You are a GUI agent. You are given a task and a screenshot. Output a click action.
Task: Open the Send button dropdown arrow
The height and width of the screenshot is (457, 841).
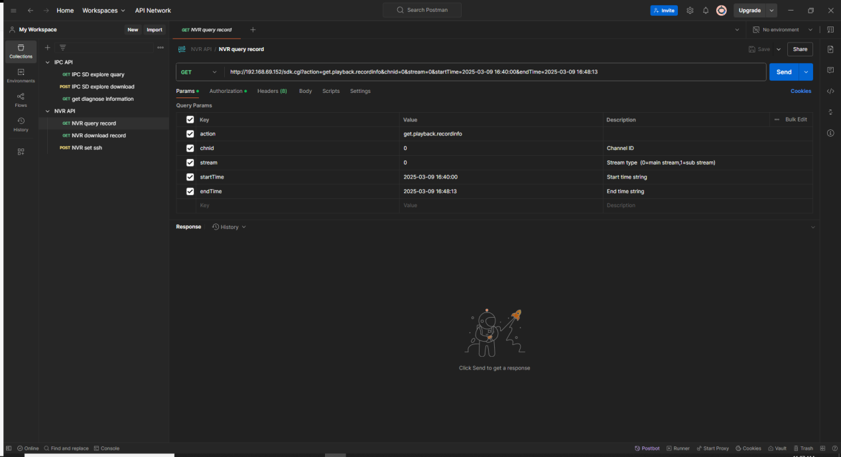807,72
